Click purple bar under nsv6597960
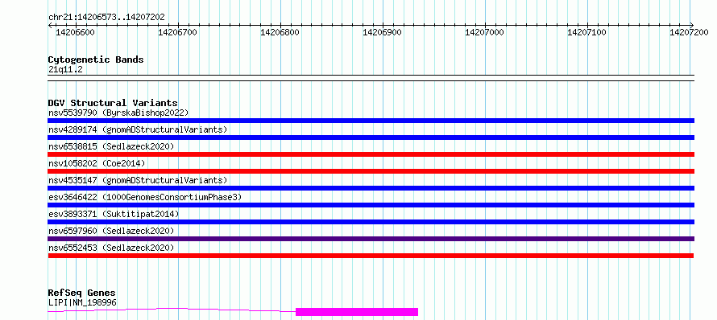The width and height of the screenshot is (717, 320). pyautogui.click(x=371, y=239)
